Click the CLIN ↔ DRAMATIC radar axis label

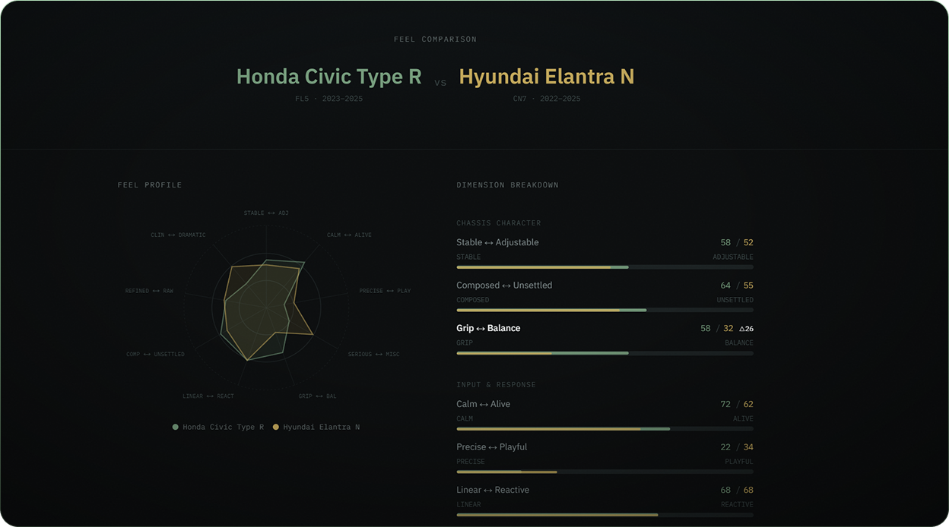[x=178, y=235]
